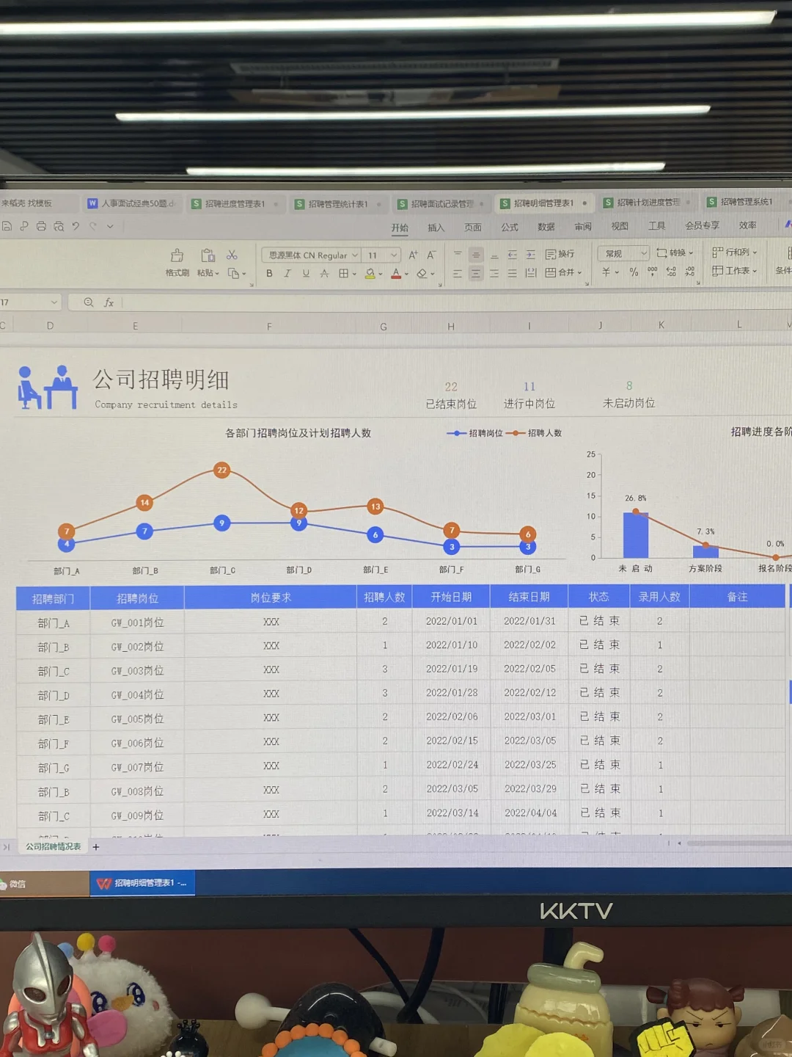Click the Cut scissors icon
The height and width of the screenshot is (1057, 792).
coord(232,255)
